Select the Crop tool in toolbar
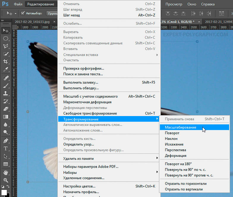 coord(6,61)
